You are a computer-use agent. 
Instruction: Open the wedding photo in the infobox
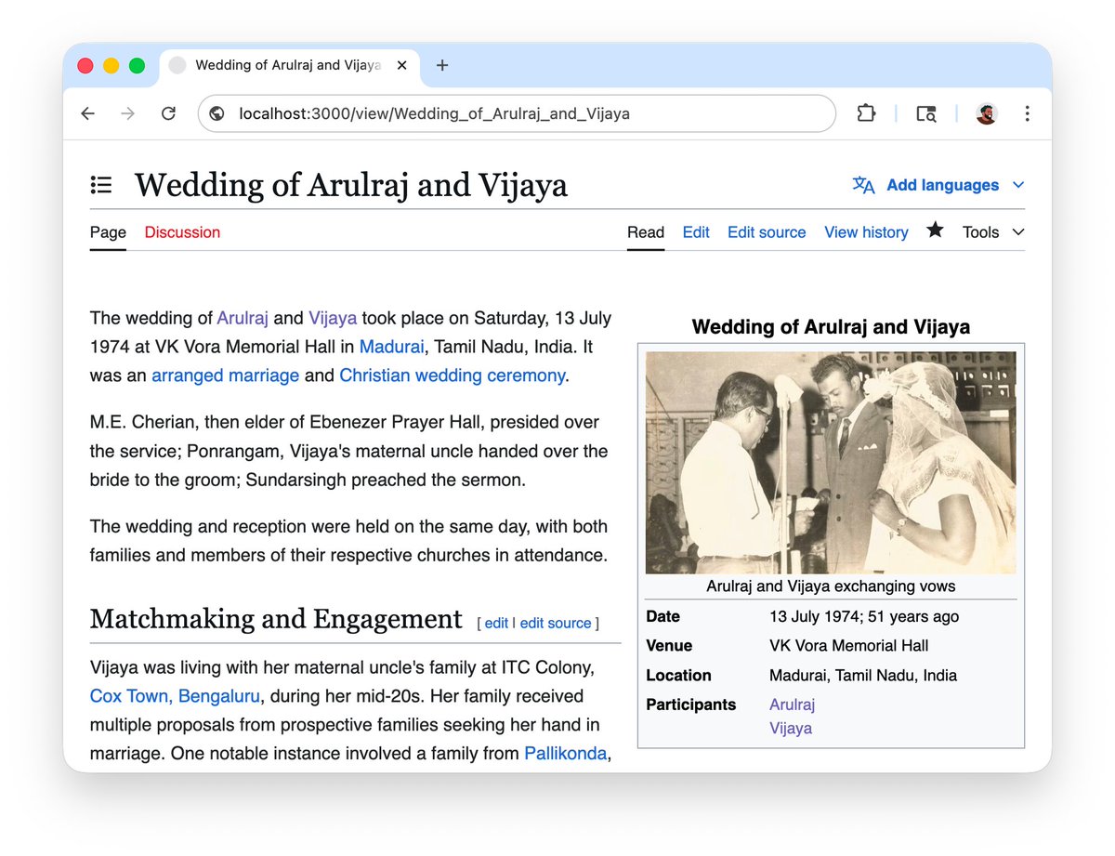pos(831,462)
